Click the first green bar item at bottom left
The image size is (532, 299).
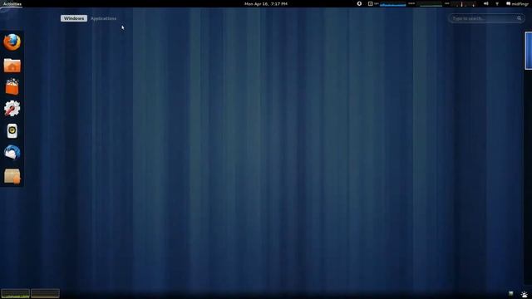tap(15, 293)
